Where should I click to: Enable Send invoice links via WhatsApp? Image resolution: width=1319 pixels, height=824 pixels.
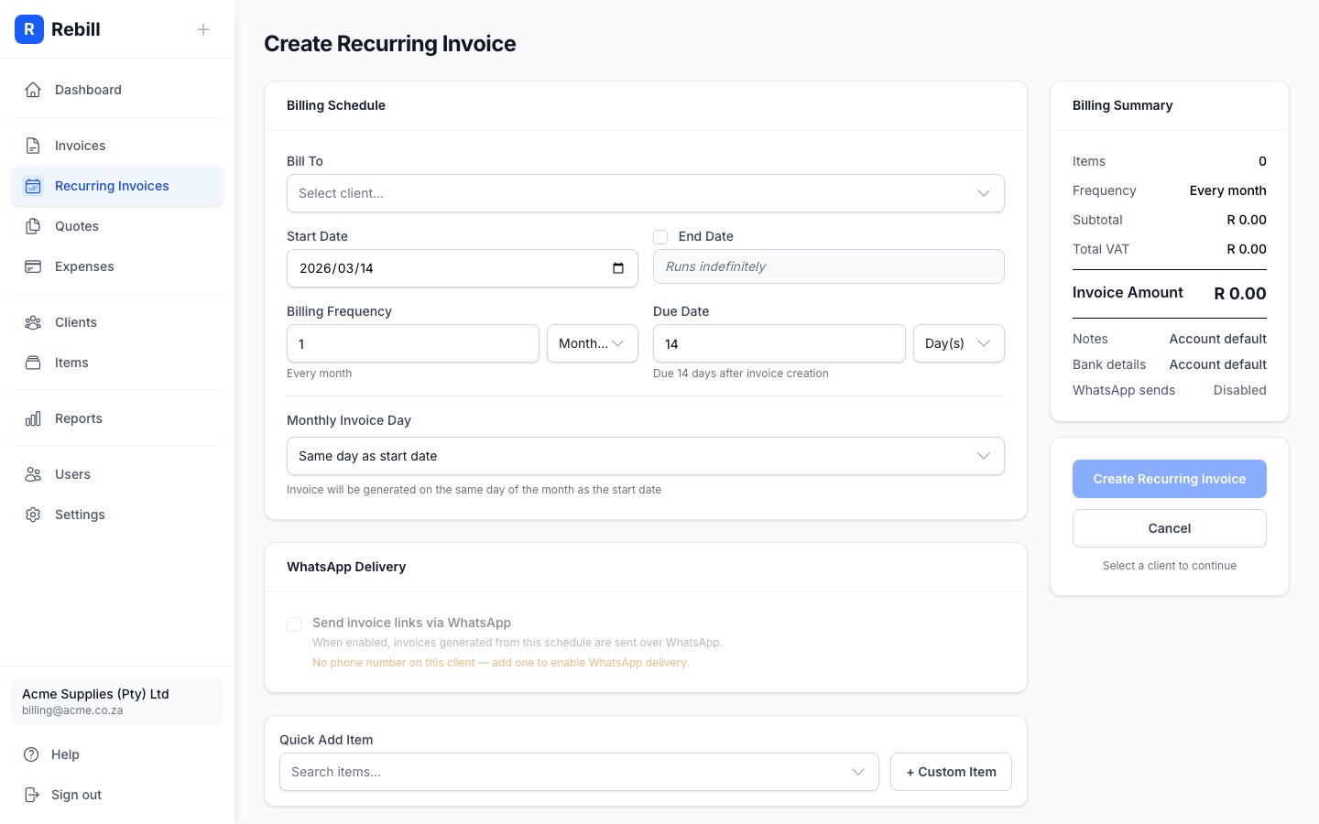[294, 623]
